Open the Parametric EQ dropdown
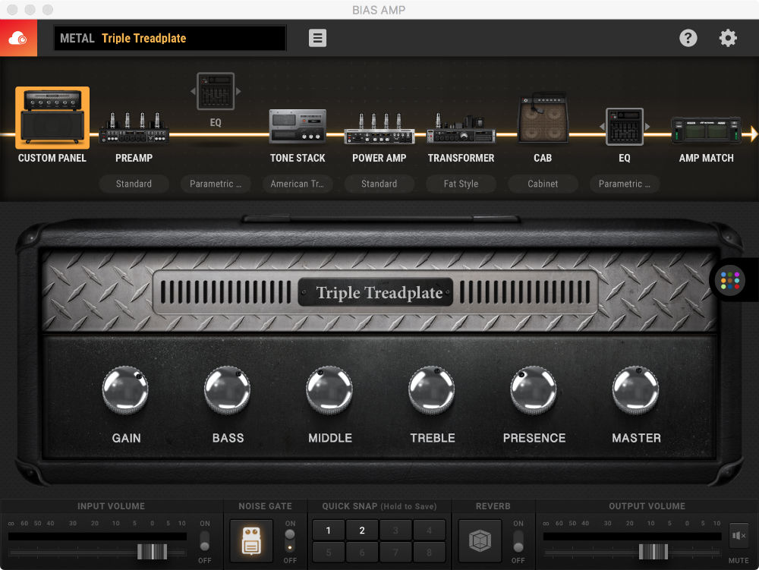The height and width of the screenshot is (570, 759). coord(216,184)
